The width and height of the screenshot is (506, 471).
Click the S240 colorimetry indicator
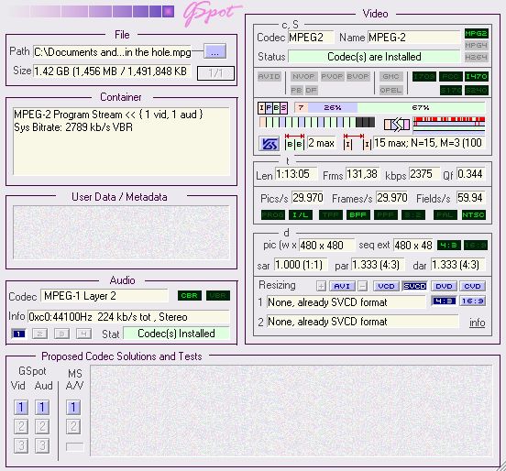point(477,90)
